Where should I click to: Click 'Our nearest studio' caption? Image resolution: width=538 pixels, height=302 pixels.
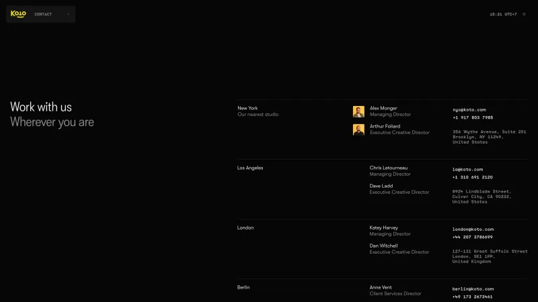click(258, 114)
